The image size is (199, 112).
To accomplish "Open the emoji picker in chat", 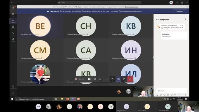I will click(164, 95).
